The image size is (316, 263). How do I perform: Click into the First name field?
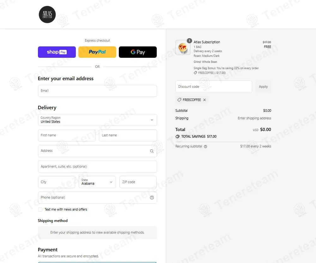coord(67,135)
